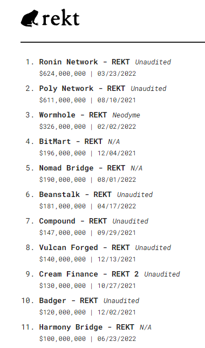Click the $100,000,000 Harmony Bridge amount
205x348 pixels.
point(63,339)
